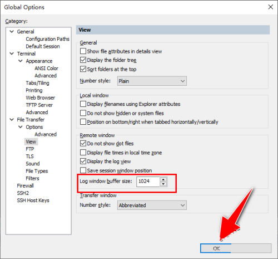Open ANSI Color category
Screen dimensions: 278x259
click(46, 69)
